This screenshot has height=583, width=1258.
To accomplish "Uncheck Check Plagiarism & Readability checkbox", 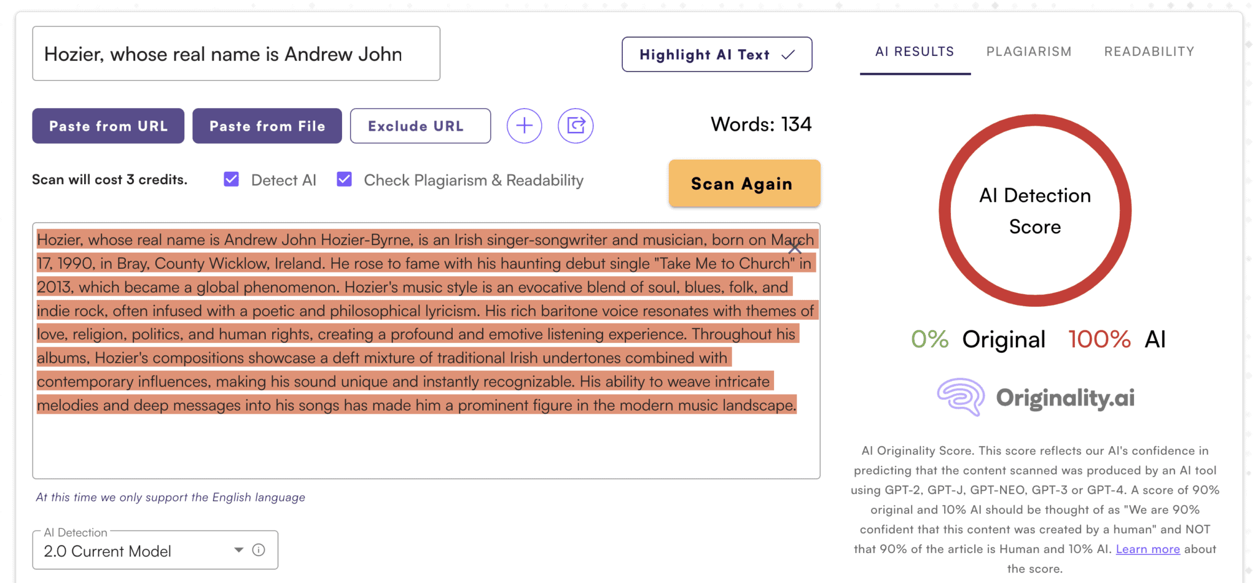I will [x=345, y=179].
